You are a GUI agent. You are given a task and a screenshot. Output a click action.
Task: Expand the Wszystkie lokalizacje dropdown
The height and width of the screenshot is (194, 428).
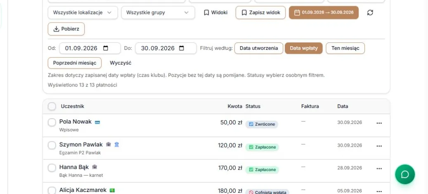[83, 12]
